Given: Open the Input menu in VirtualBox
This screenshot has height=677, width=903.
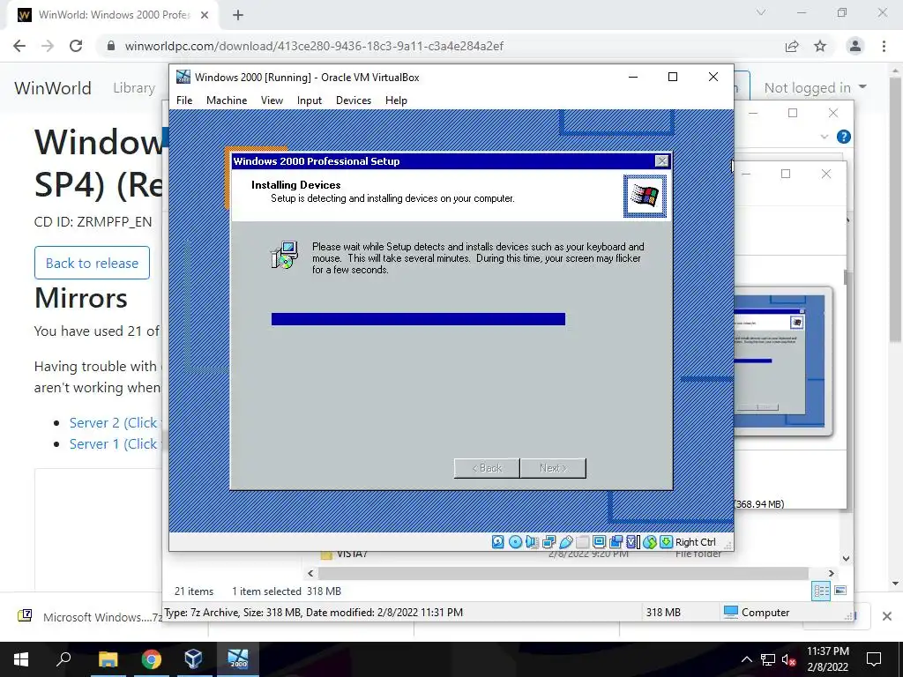Looking at the screenshot, I should (310, 100).
